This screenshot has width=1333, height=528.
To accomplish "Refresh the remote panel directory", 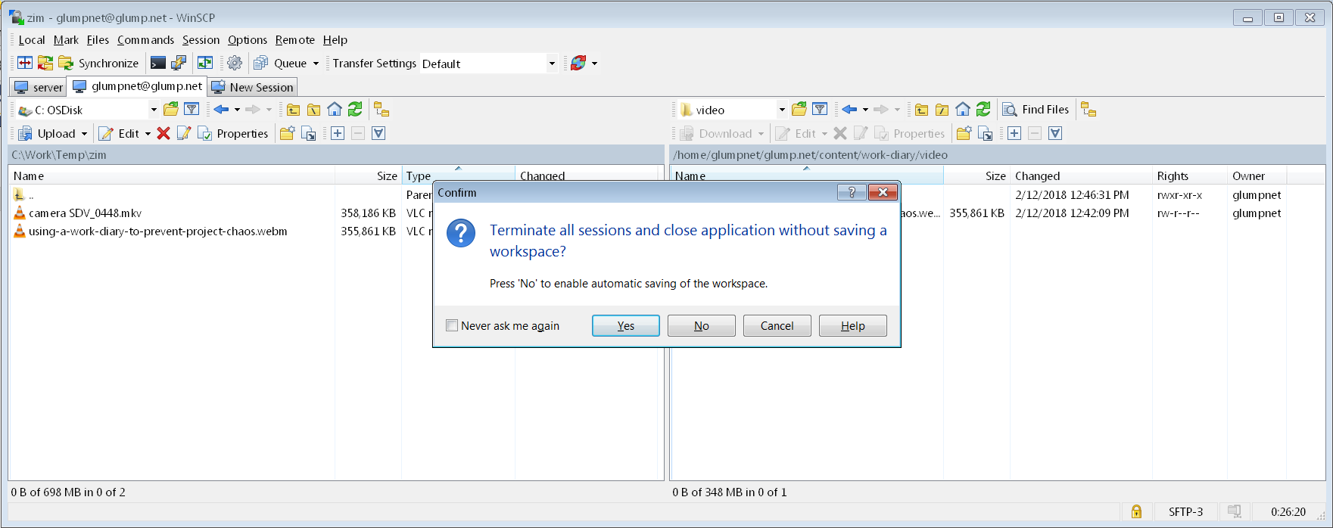I will 983,110.
